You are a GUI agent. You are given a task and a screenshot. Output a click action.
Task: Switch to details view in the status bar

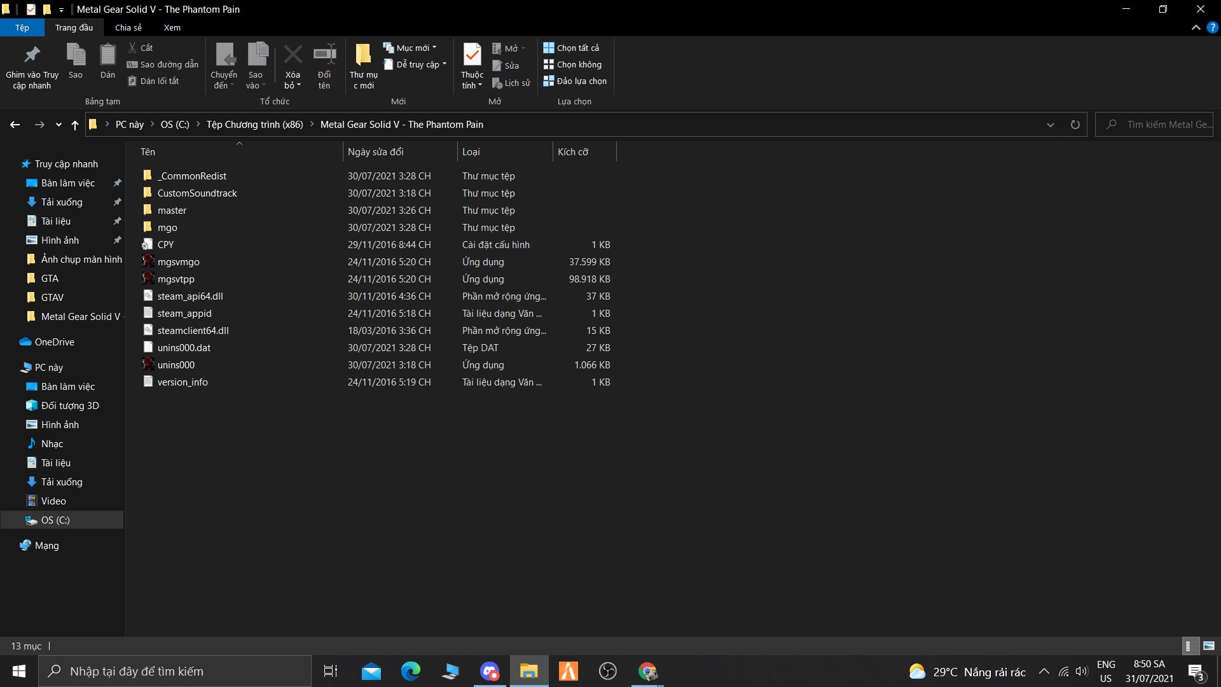coord(1189,646)
